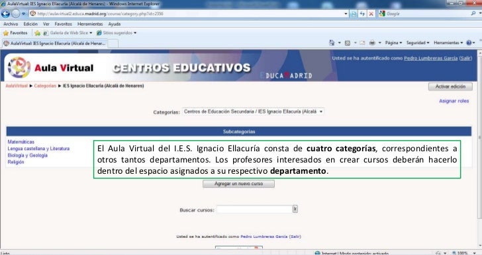Click the magnifier search icon

(473, 13)
